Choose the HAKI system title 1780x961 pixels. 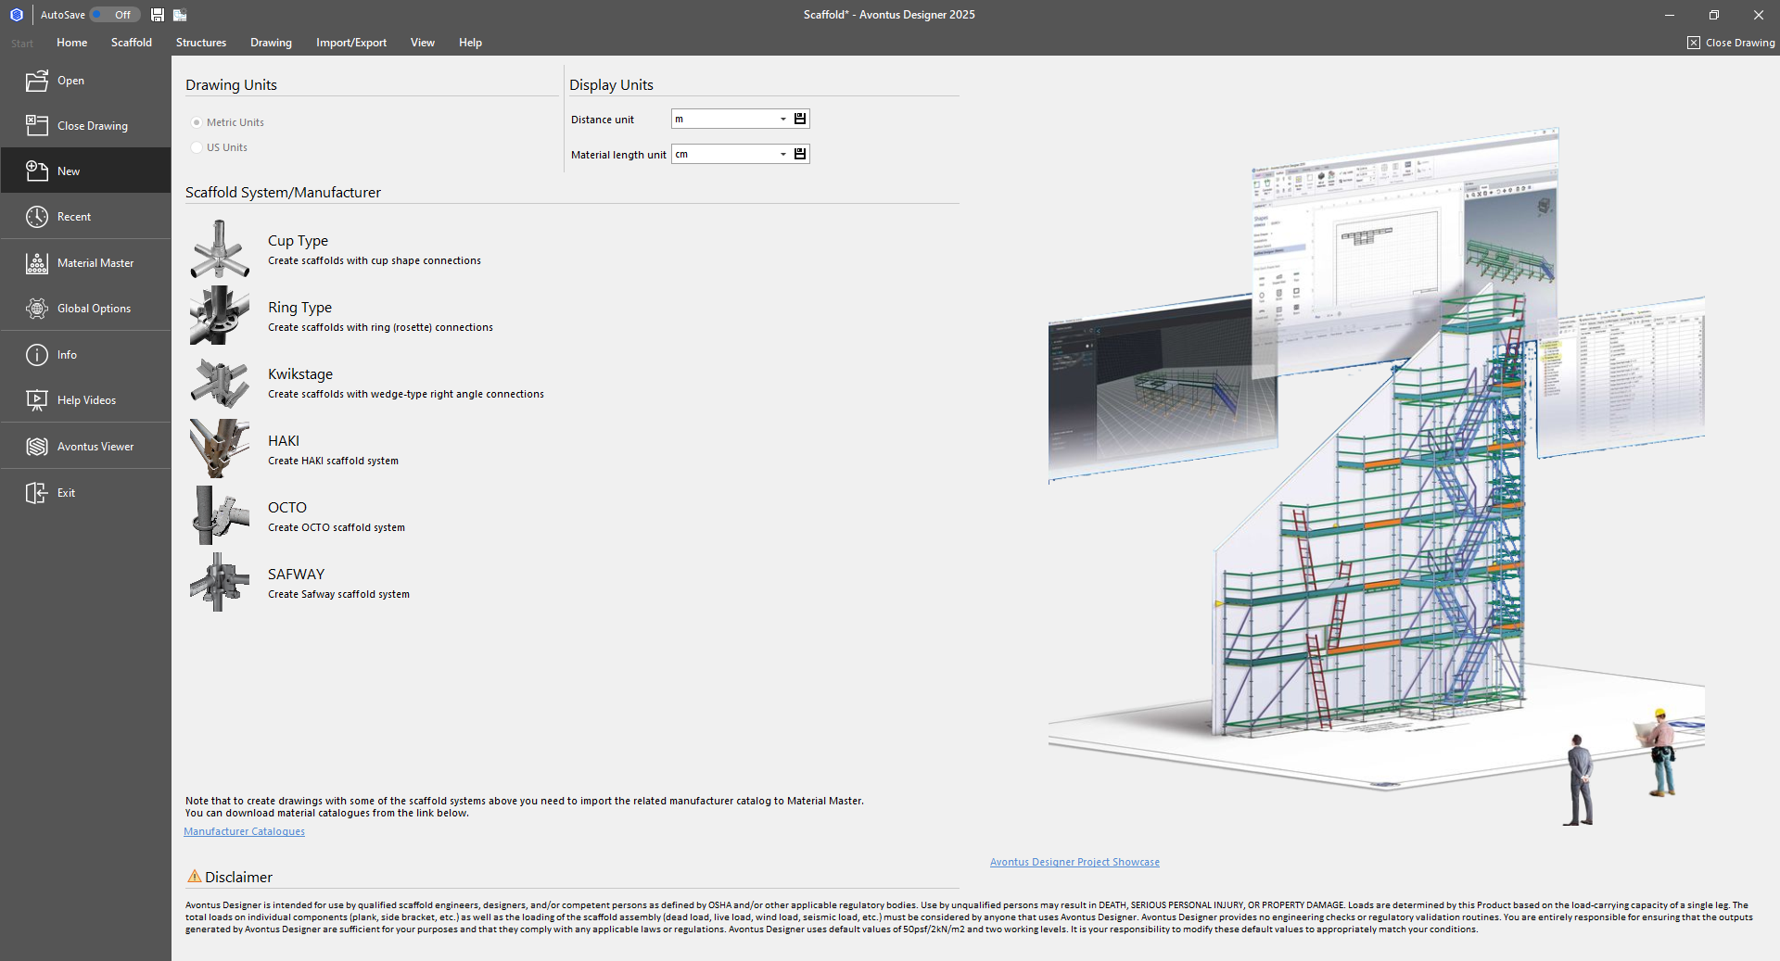tap(284, 441)
